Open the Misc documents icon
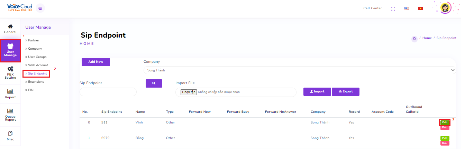The width and height of the screenshot is (465, 149). [10, 133]
